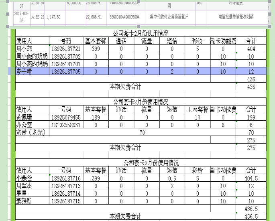Select the 周小燕的奶奶 user cell
The image size is (275, 221).
click(32, 56)
